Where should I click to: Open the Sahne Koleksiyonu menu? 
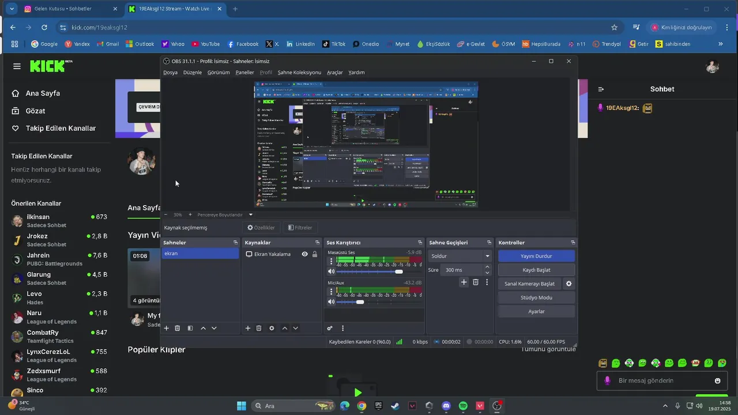point(299,73)
